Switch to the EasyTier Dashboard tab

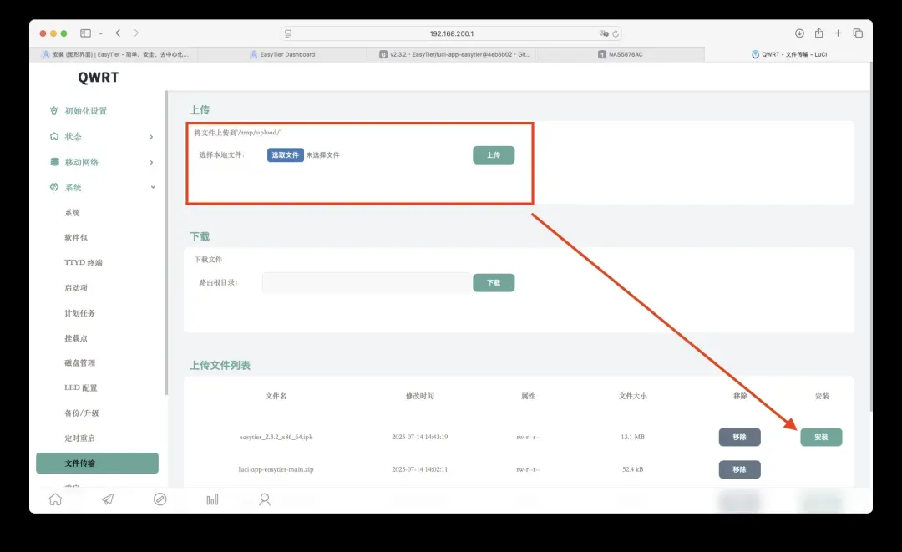point(282,54)
